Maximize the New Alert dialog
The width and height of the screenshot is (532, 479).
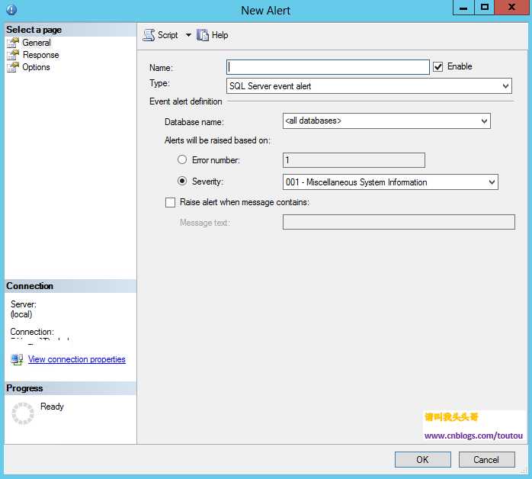(485, 8)
